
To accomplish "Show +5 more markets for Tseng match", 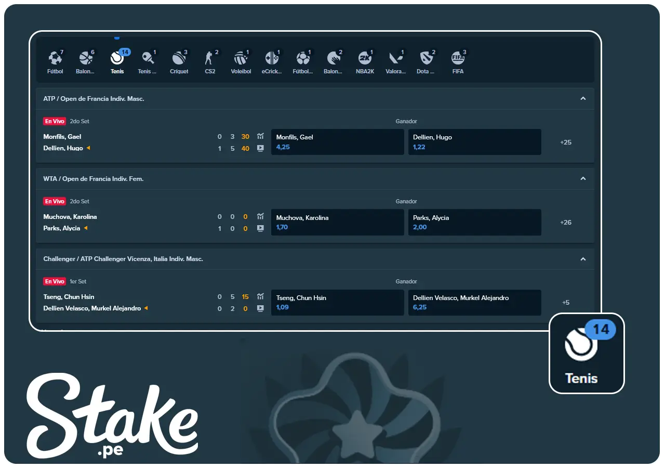I will tap(566, 303).
